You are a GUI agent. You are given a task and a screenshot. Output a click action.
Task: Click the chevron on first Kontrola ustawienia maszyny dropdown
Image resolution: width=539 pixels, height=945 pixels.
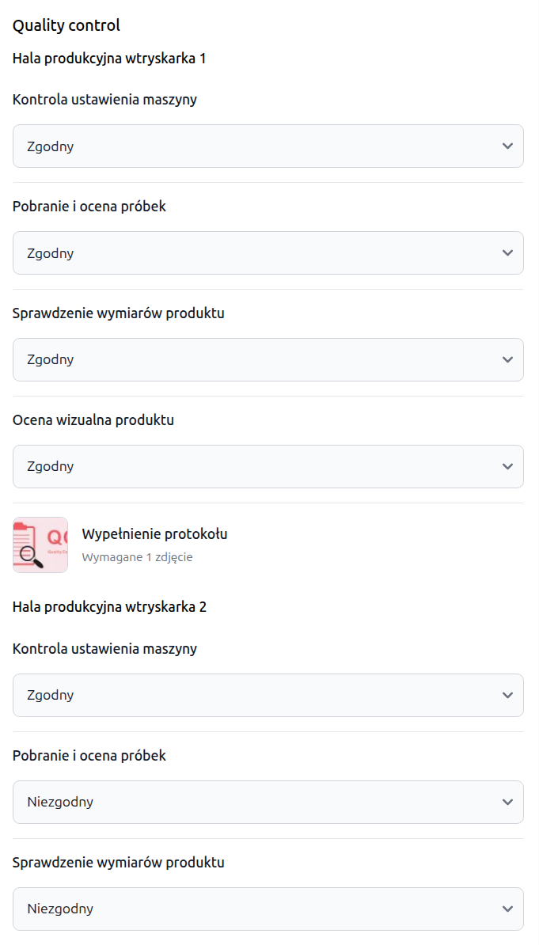click(x=509, y=146)
